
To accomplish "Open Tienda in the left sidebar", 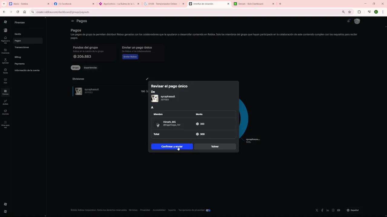I will tap(5, 71).
